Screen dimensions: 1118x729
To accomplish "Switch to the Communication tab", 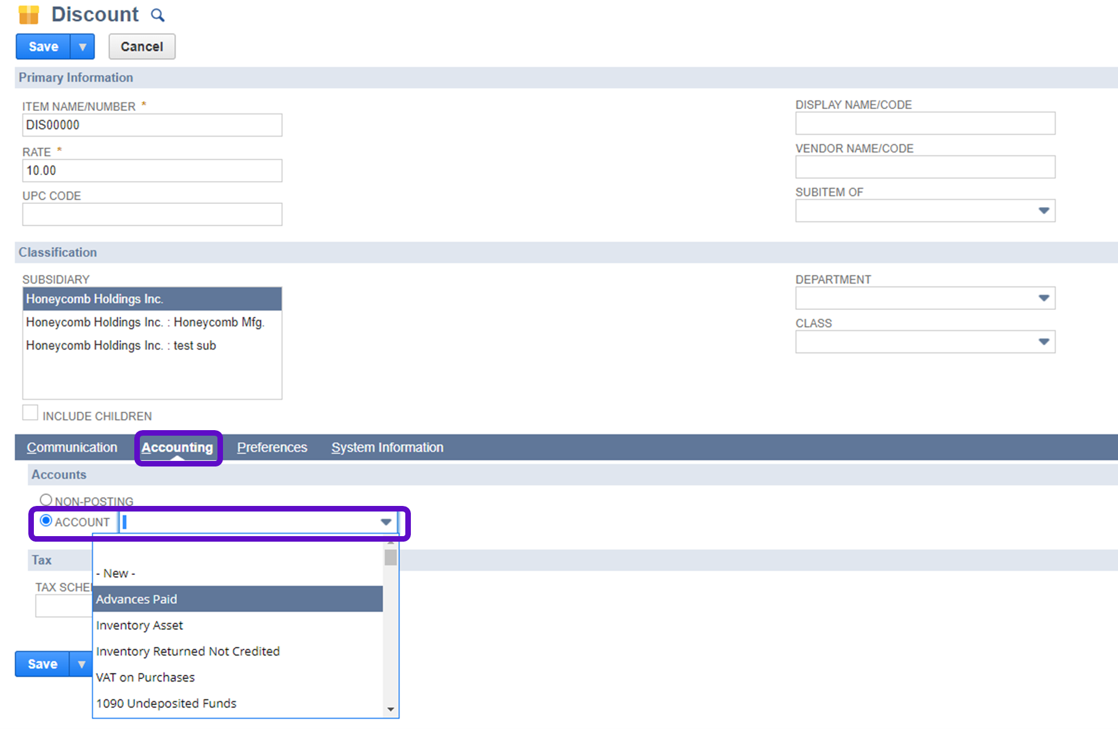I will tap(72, 447).
